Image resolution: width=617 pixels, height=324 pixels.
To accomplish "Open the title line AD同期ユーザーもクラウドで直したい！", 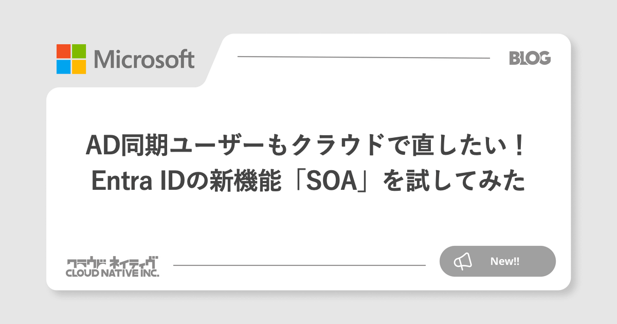I will (308, 147).
